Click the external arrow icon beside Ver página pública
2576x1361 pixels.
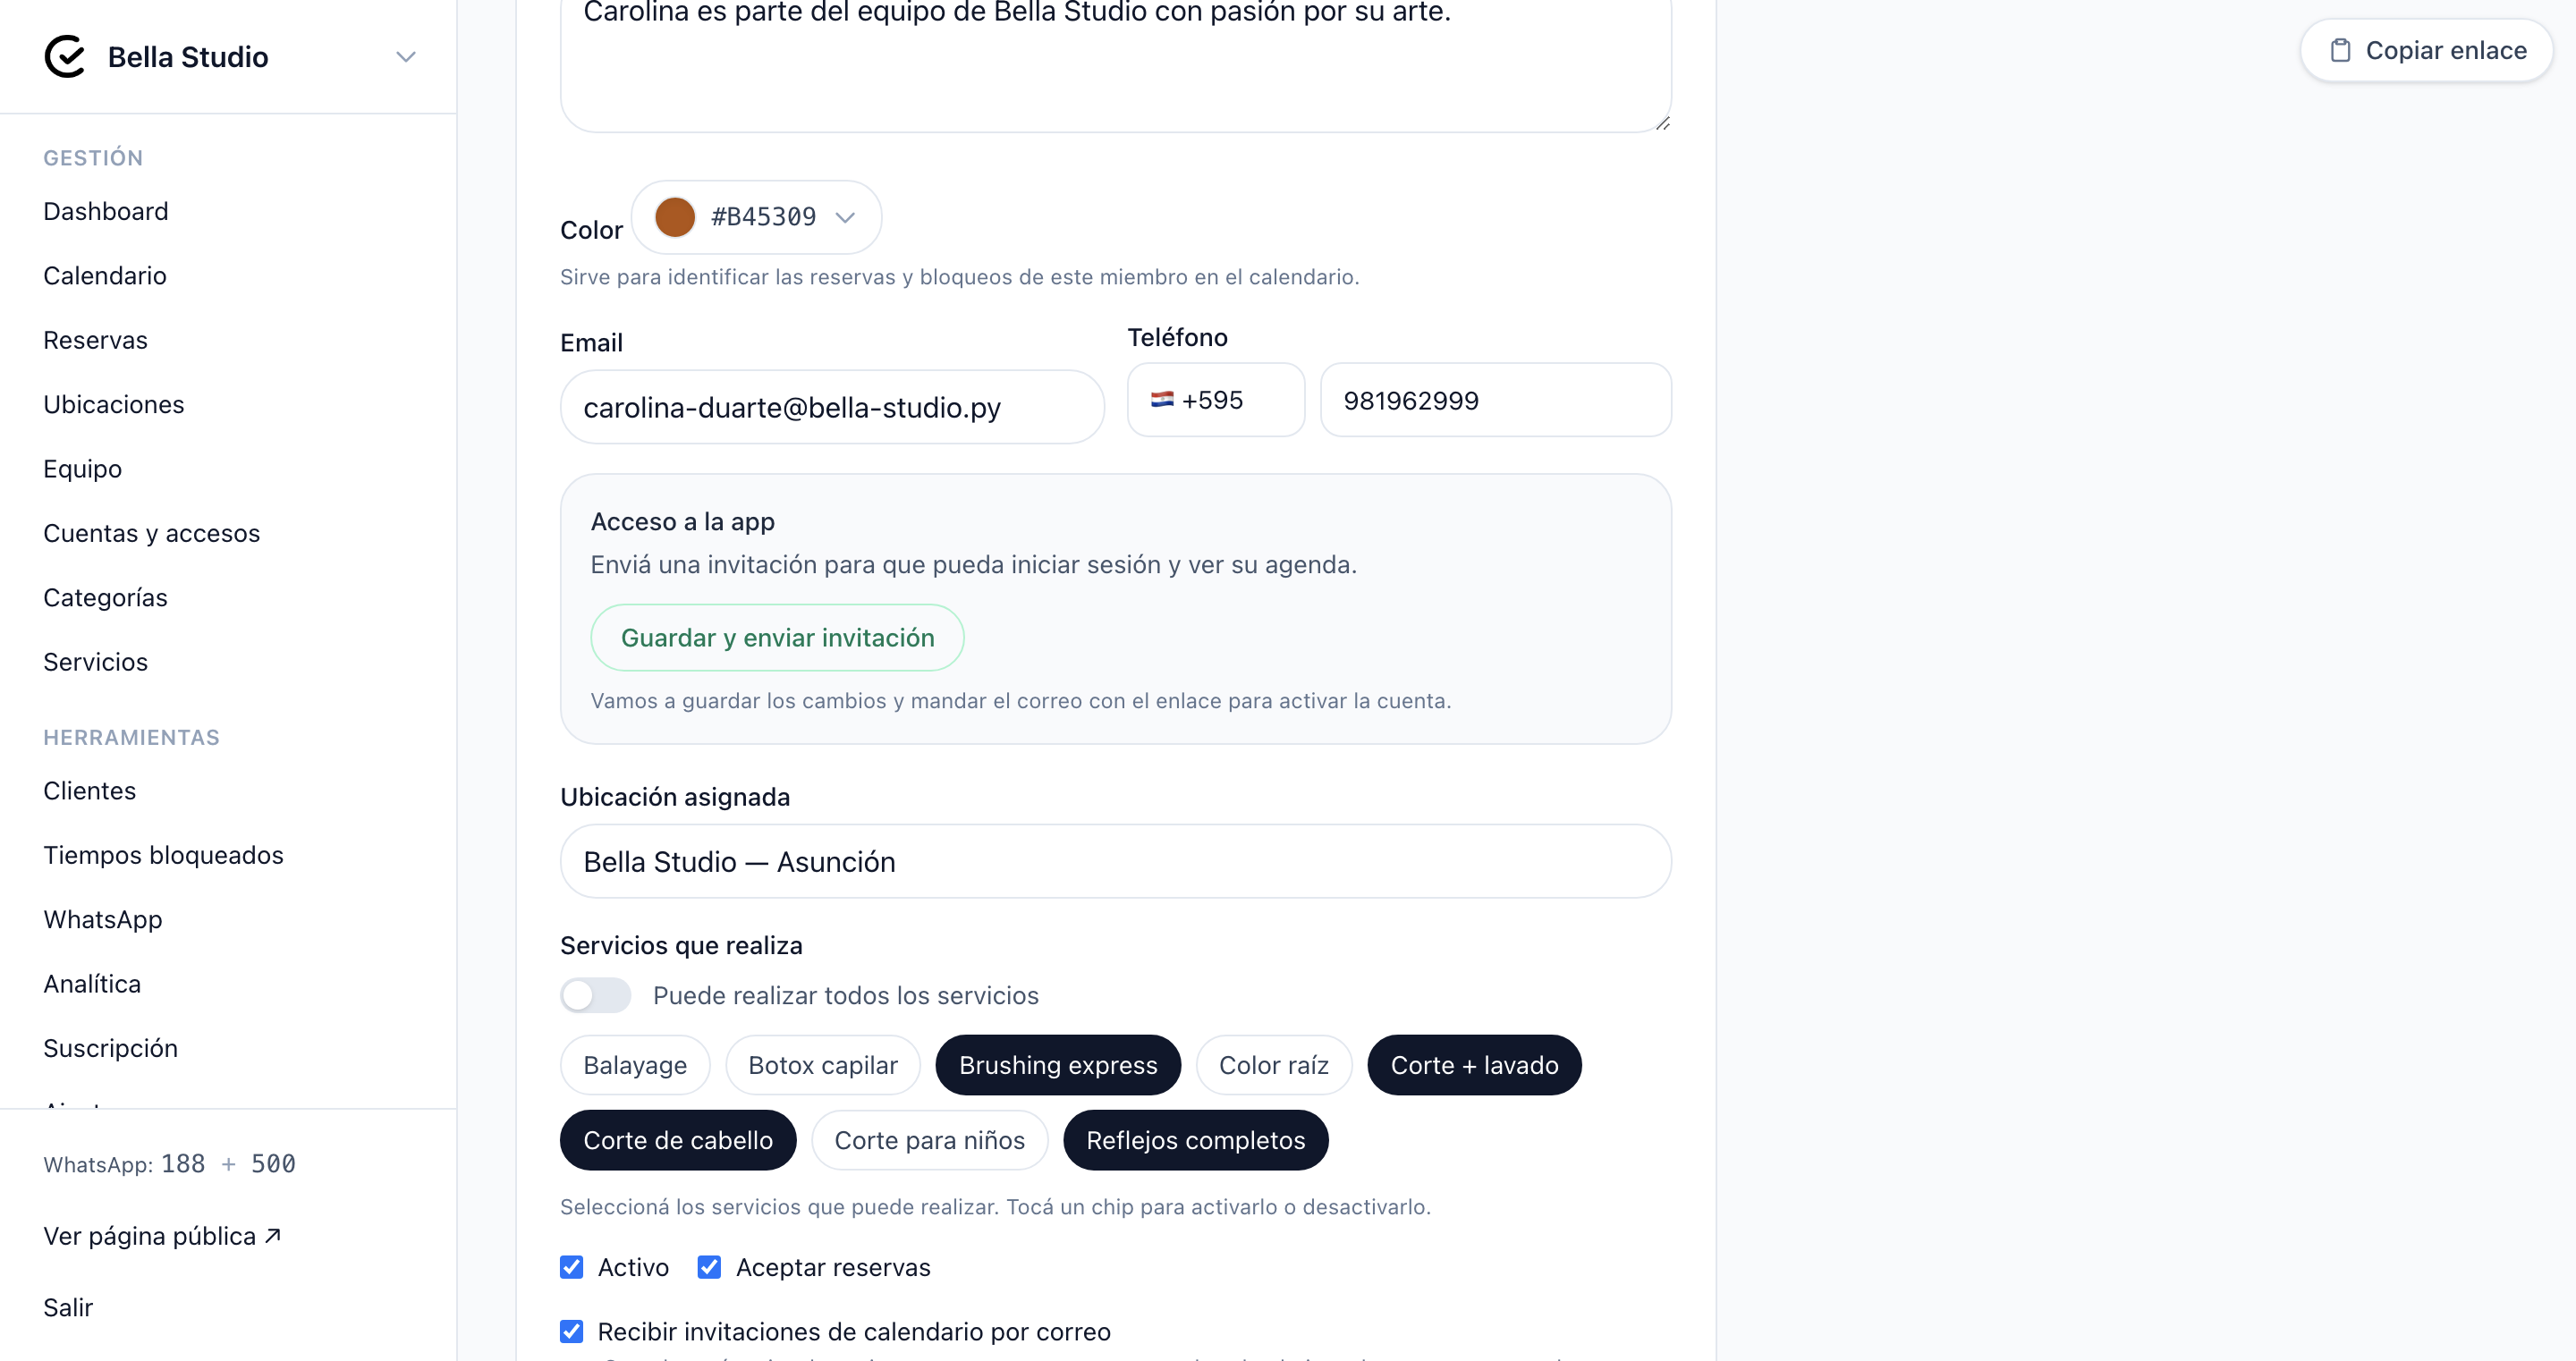tap(273, 1236)
